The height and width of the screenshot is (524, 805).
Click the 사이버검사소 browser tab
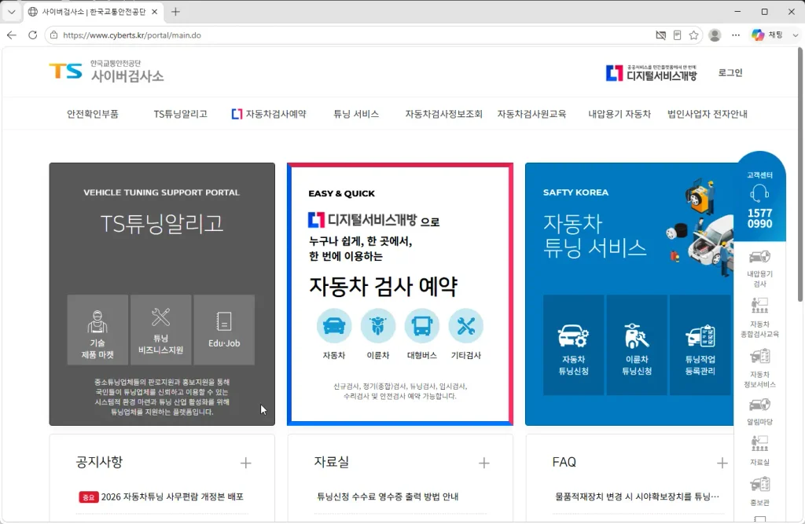pos(94,11)
